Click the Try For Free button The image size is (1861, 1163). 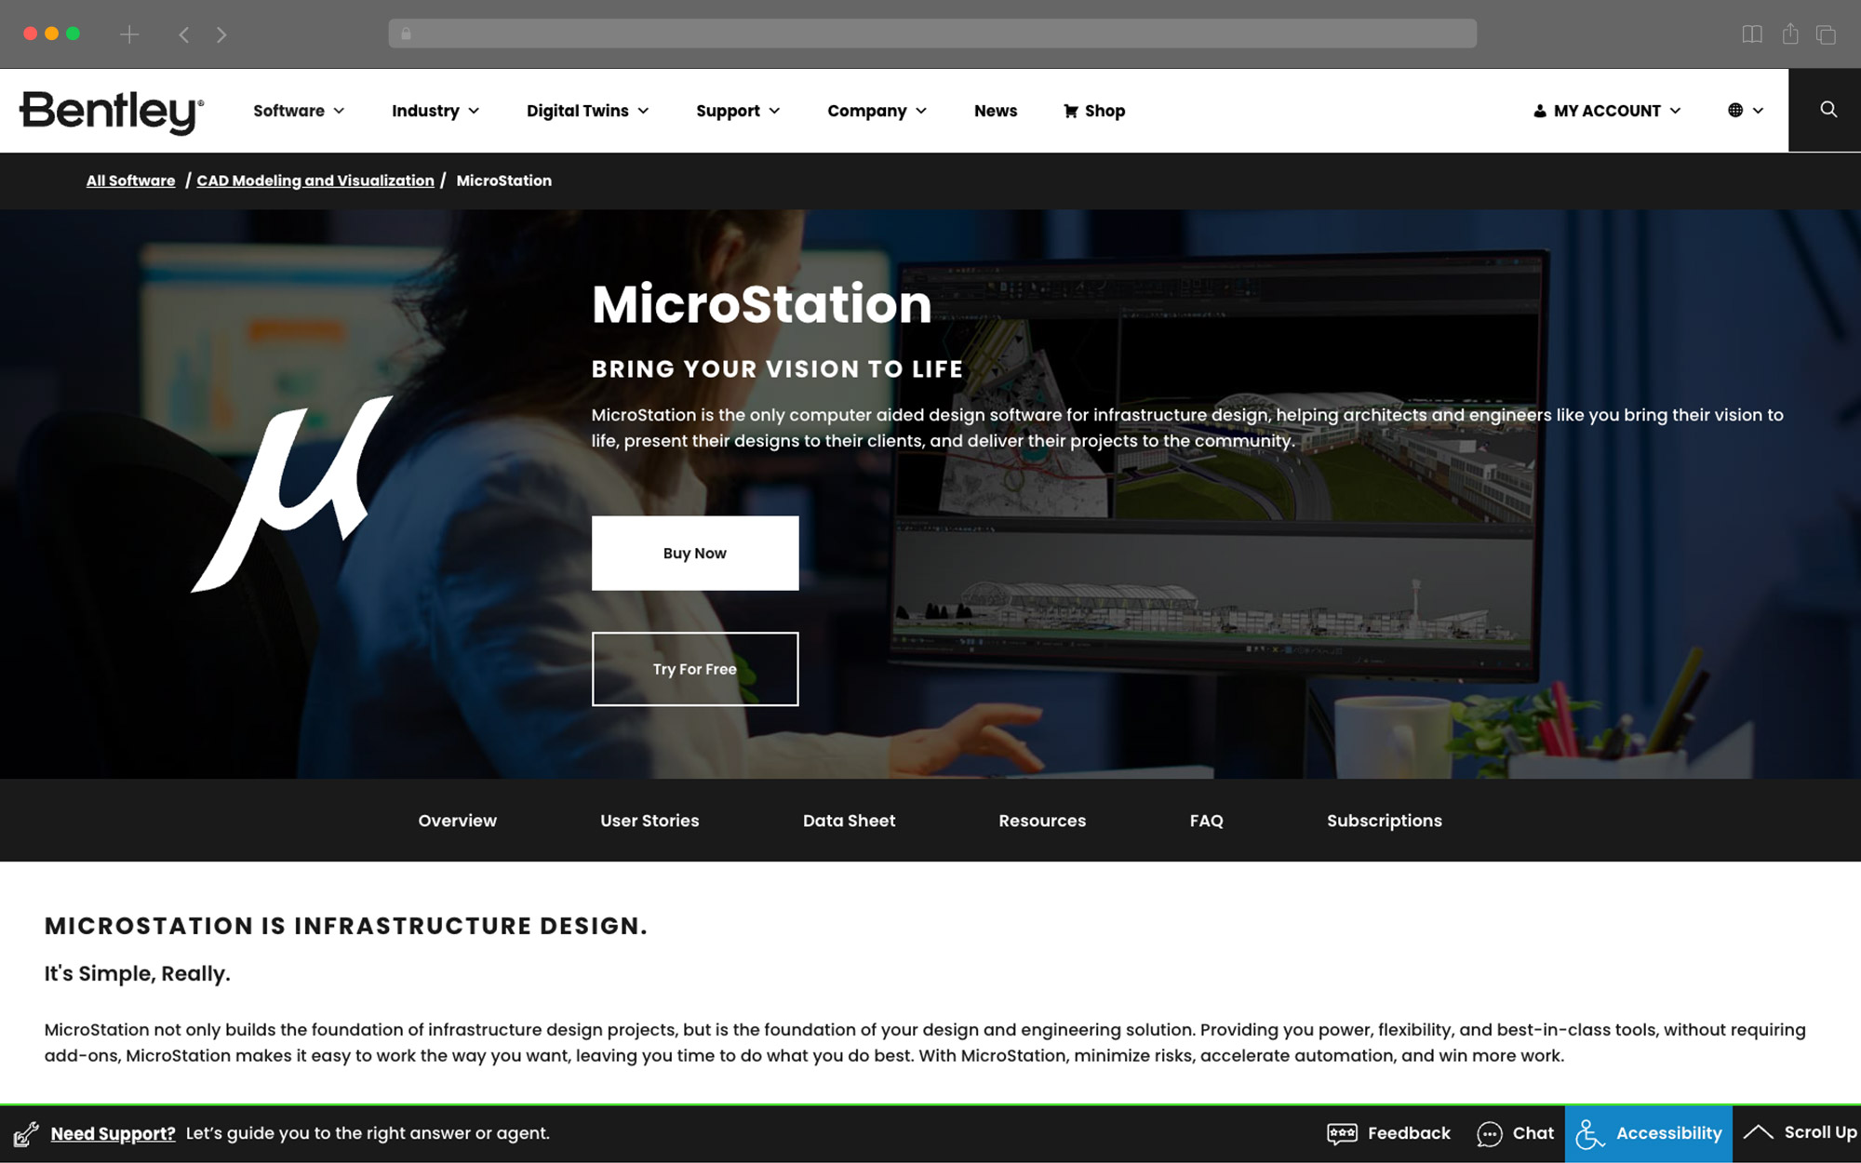(694, 669)
